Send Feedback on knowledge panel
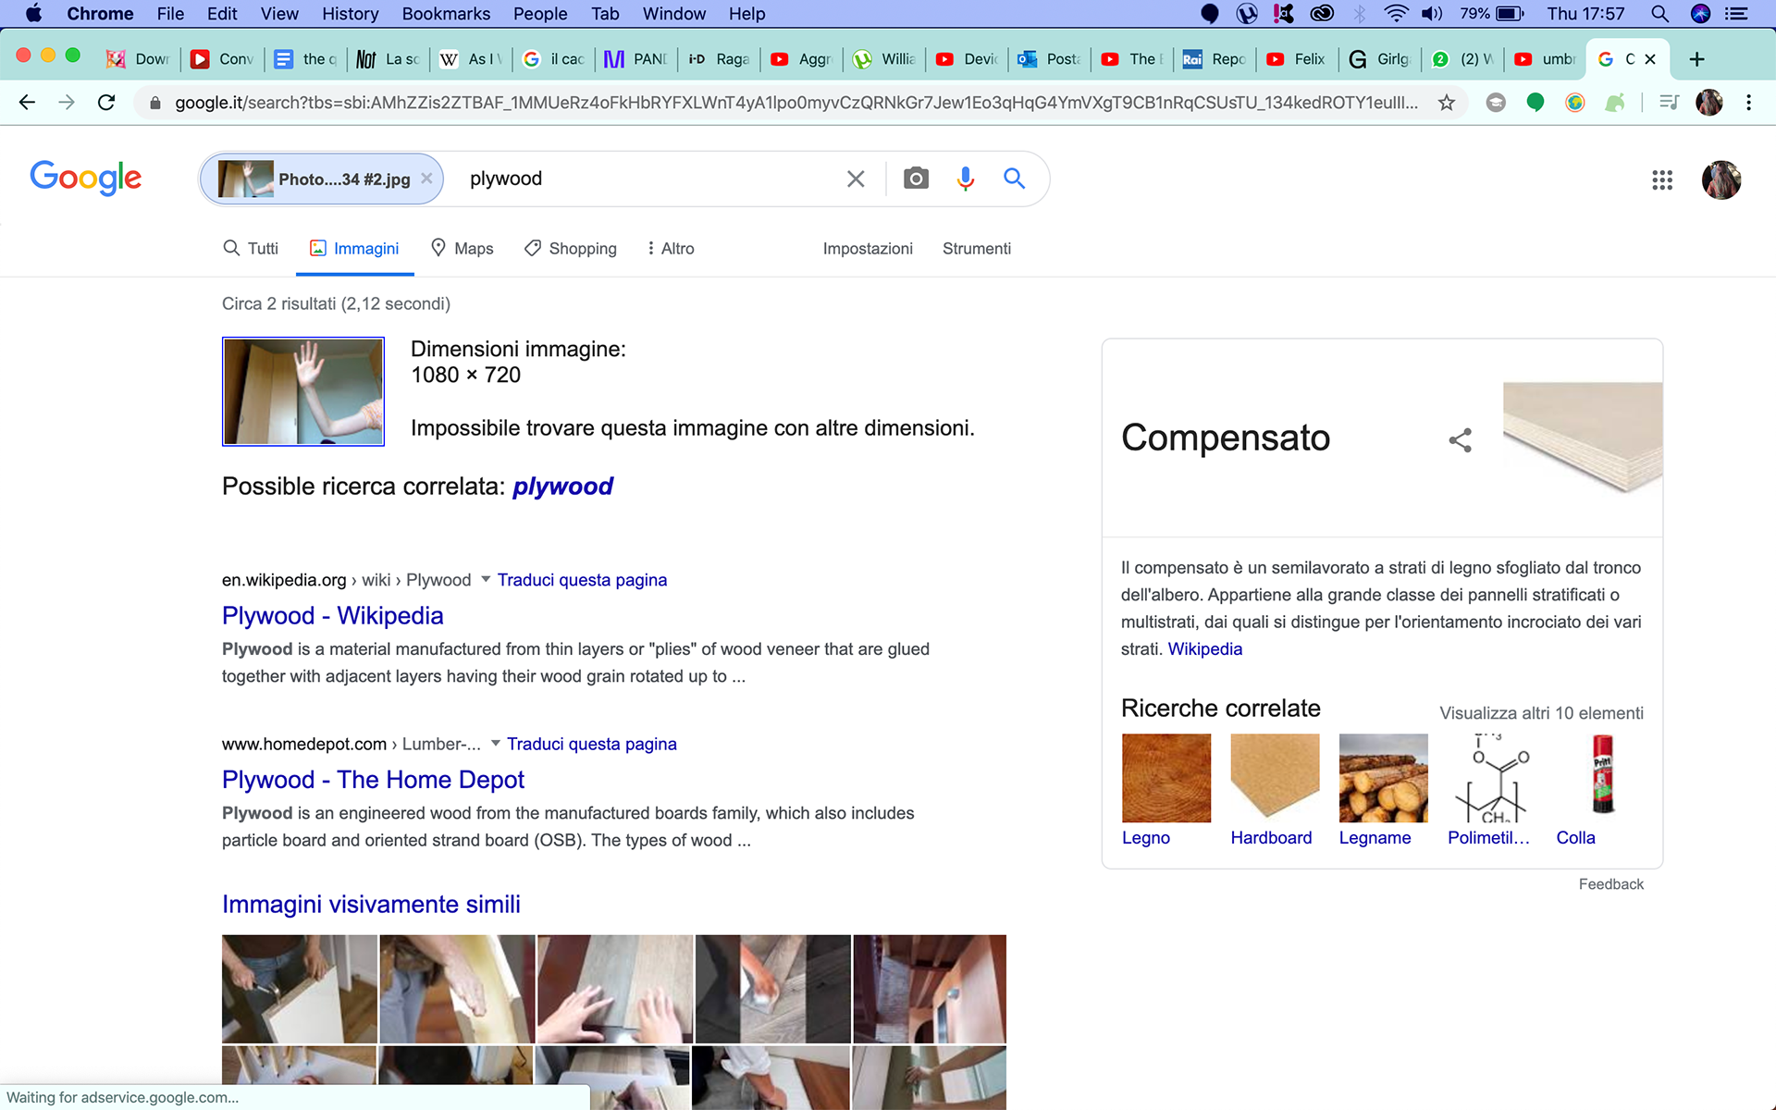This screenshot has height=1110, width=1776. [1610, 884]
